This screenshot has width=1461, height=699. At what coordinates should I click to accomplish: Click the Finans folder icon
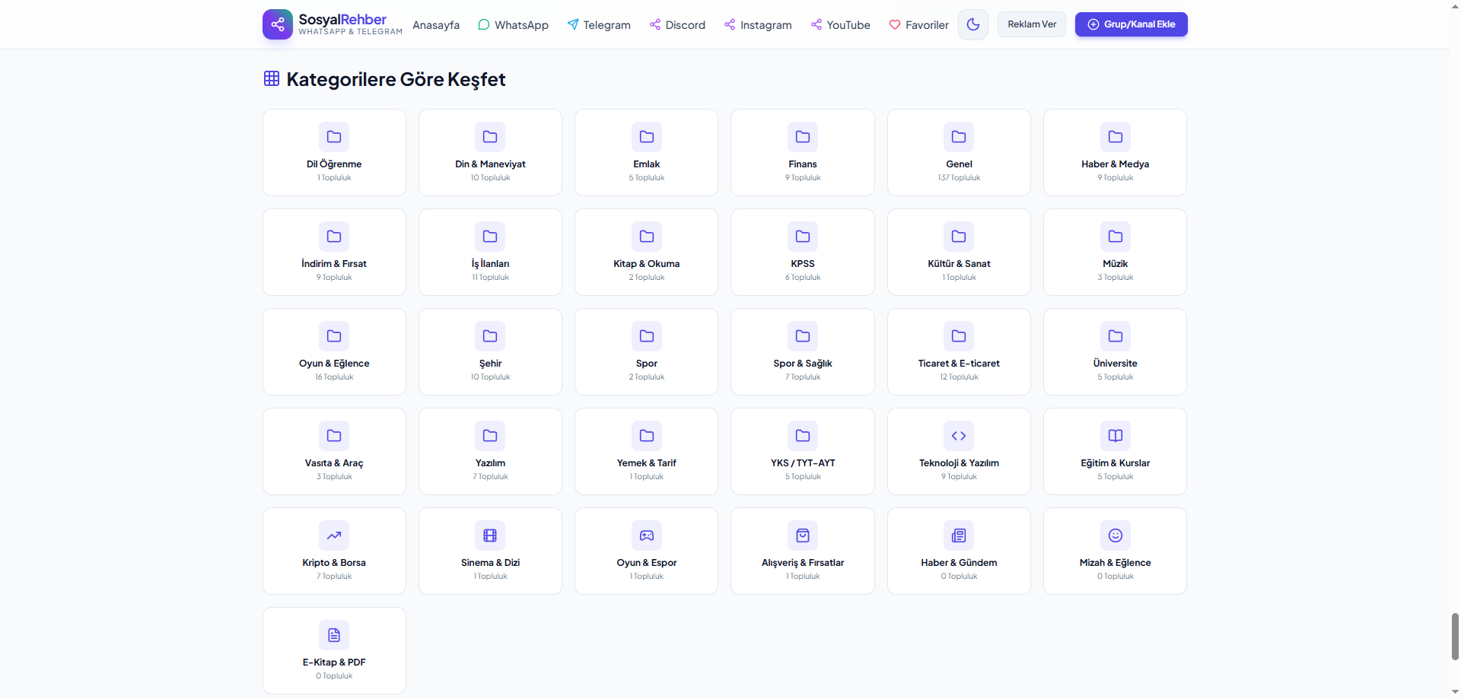click(x=803, y=137)
